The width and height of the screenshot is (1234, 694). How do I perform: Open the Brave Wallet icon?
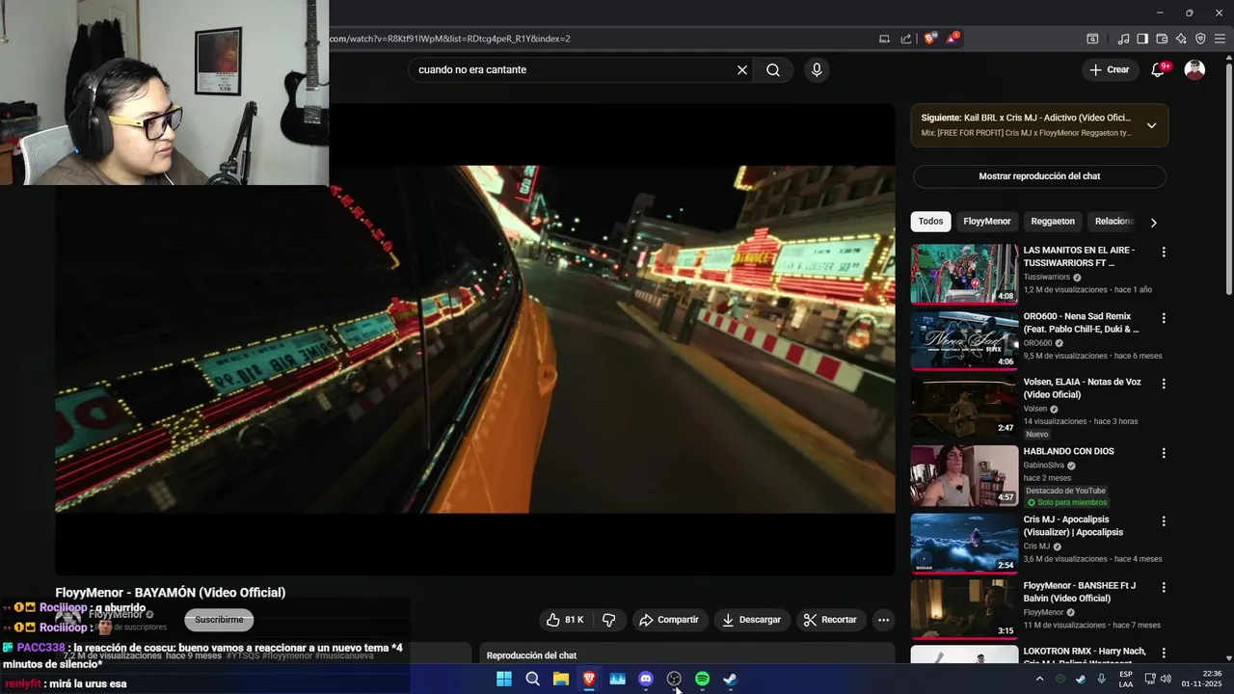1162,39
